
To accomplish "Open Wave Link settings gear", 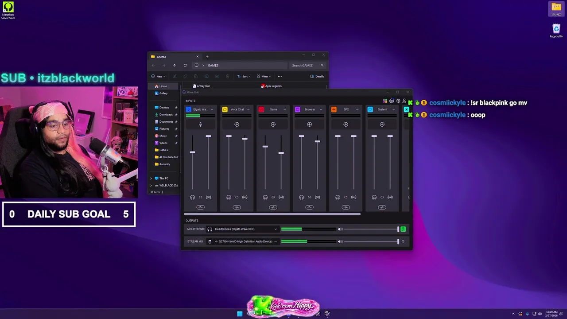I will [x=398, y=101].
